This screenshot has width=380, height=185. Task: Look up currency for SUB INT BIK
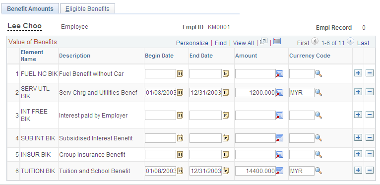[x=318, y=138]
